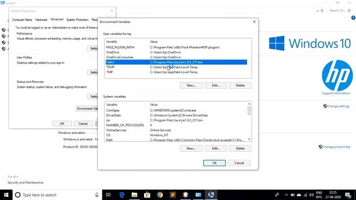Launch Microsoft Edge from the taskbar
This screenshot has height=200, width=356.
tap(122, 195)
